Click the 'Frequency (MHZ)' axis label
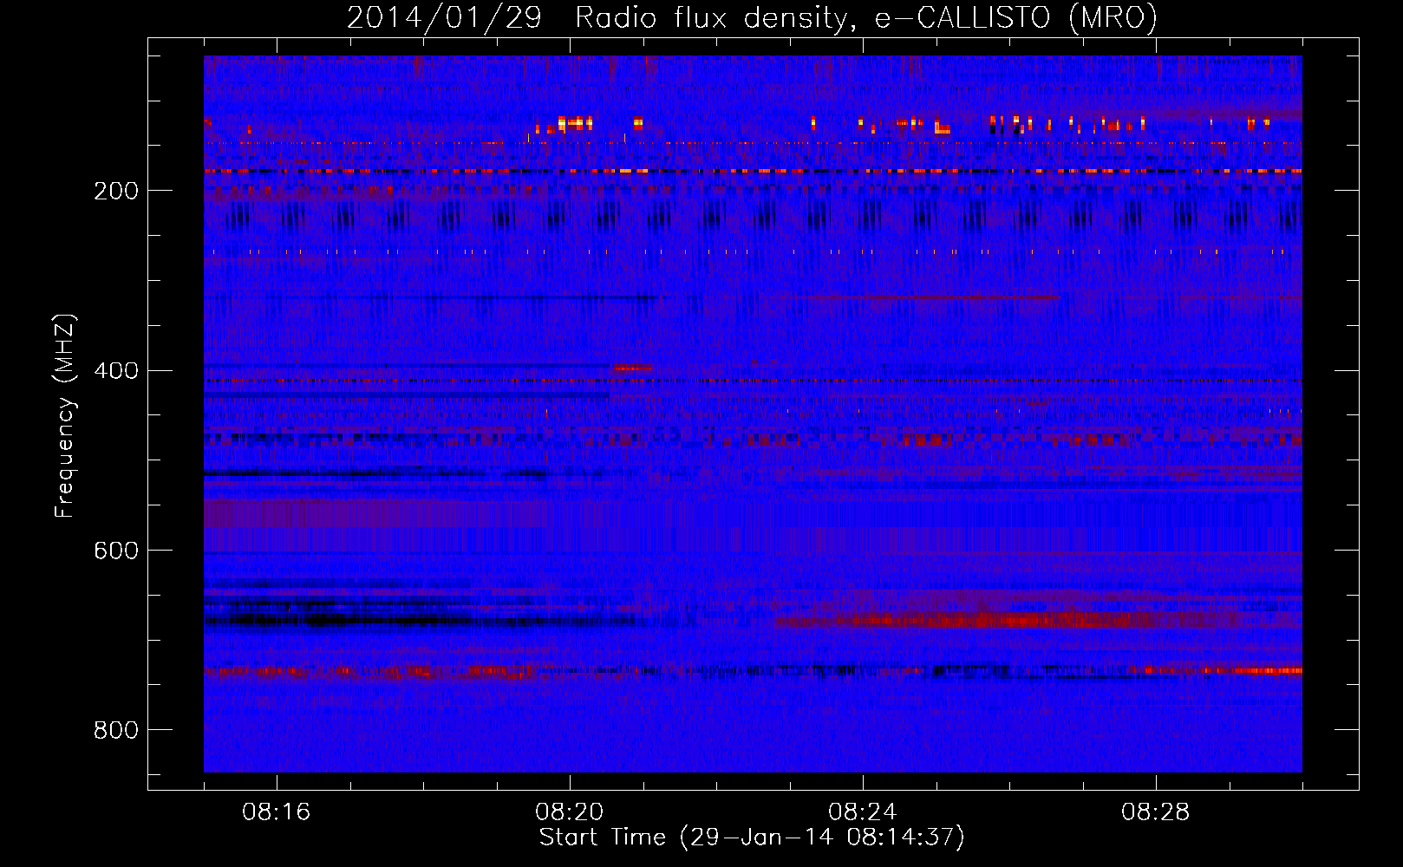The width and height of the screenshot is (1403, 867). coord(64,416)
